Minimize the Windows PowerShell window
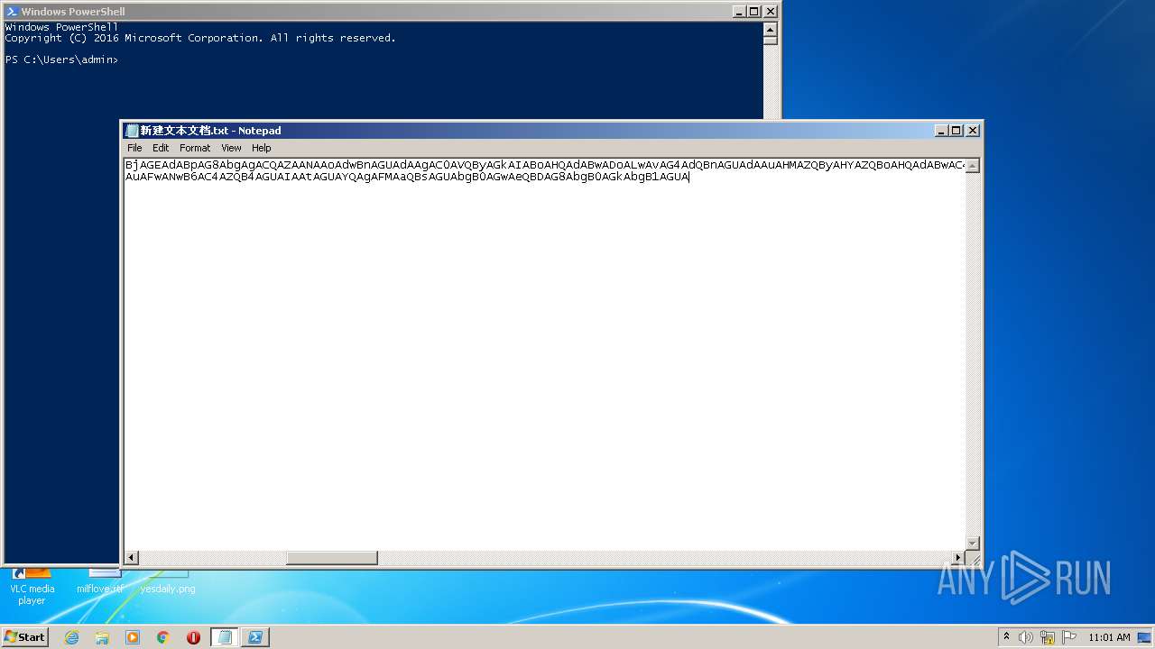This screenshot has width=1155, height=649. 739,12
